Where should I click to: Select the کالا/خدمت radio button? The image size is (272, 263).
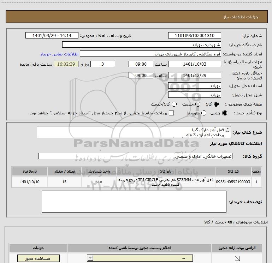174,104
